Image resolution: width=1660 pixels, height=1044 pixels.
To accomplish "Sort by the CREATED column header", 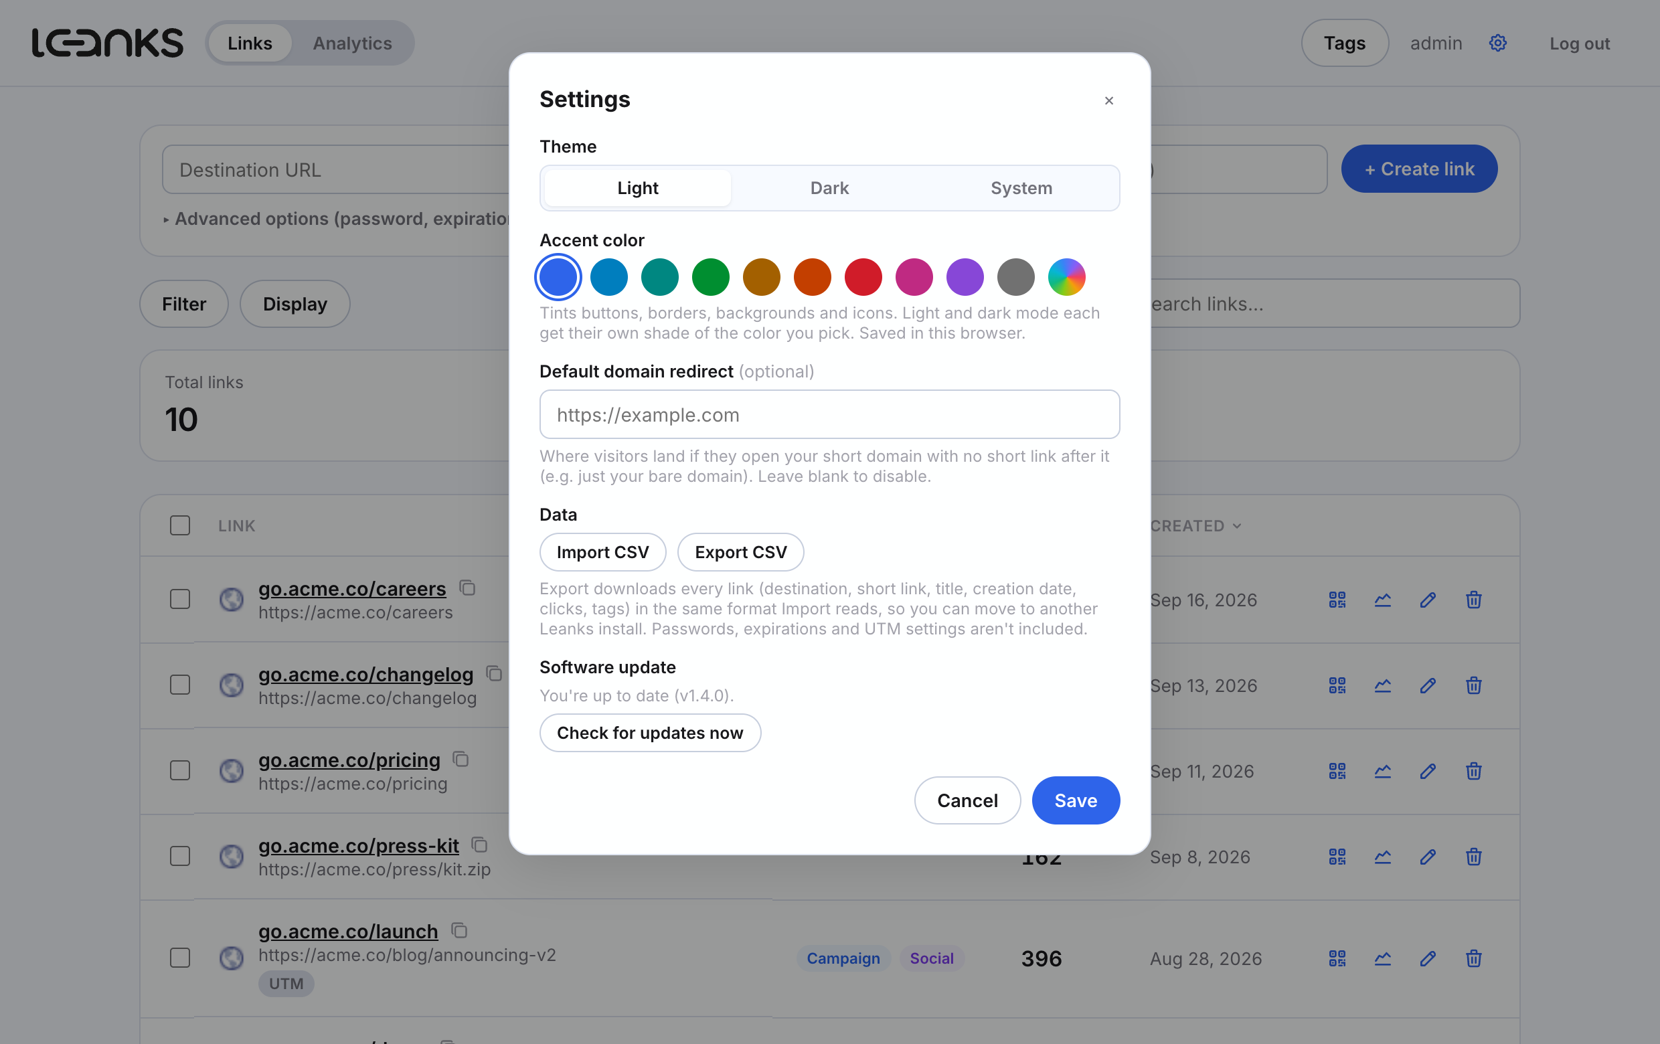I will (1195, 526).
